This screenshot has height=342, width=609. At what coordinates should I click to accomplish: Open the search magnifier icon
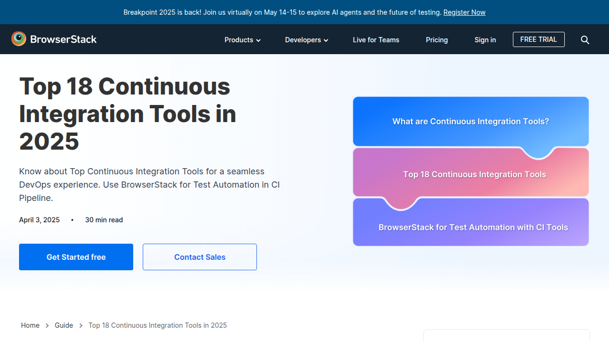[x=585, y=40]
